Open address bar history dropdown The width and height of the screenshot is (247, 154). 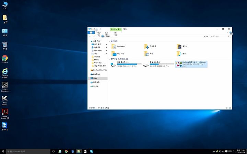pos(204,37)
